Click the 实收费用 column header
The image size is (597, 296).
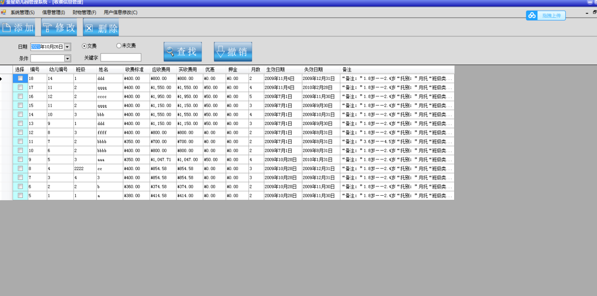[x=189, y=70]
